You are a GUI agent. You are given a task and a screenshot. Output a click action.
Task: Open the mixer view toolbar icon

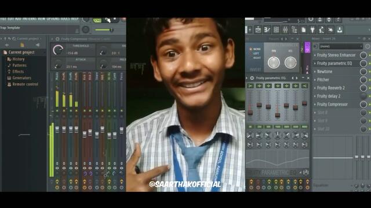(x=285, y=29)
